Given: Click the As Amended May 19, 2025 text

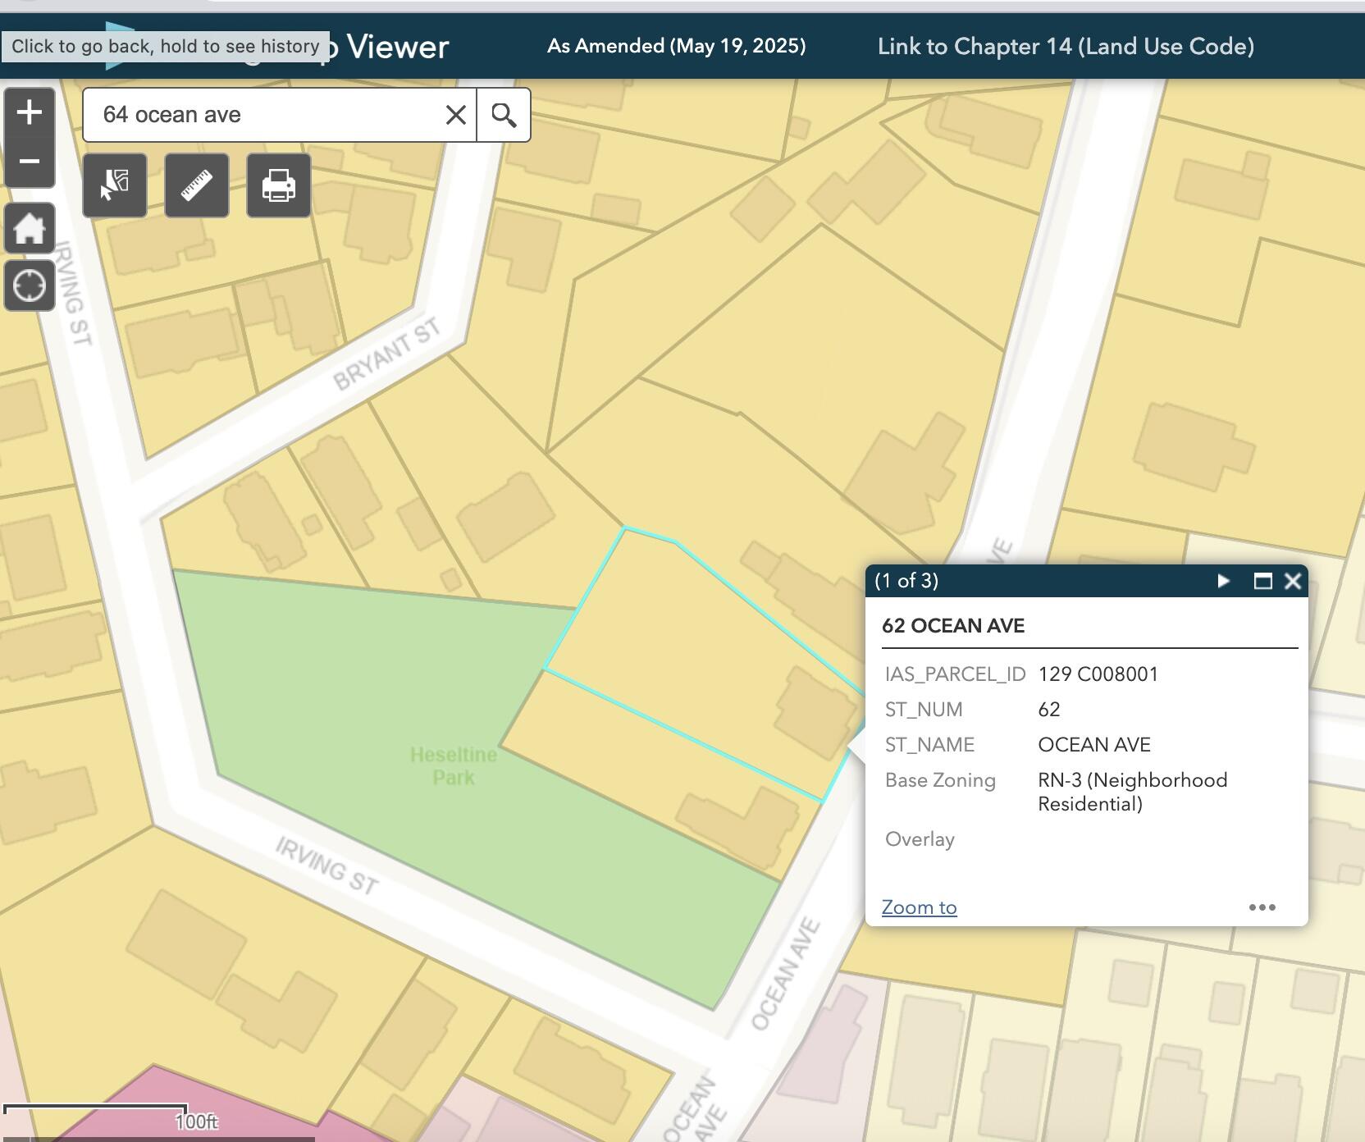Looking at the screenshot, I should coord(676,46).
